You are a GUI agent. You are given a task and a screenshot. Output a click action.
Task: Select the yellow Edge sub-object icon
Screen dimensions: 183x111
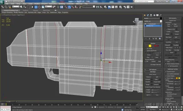[150, 46]
